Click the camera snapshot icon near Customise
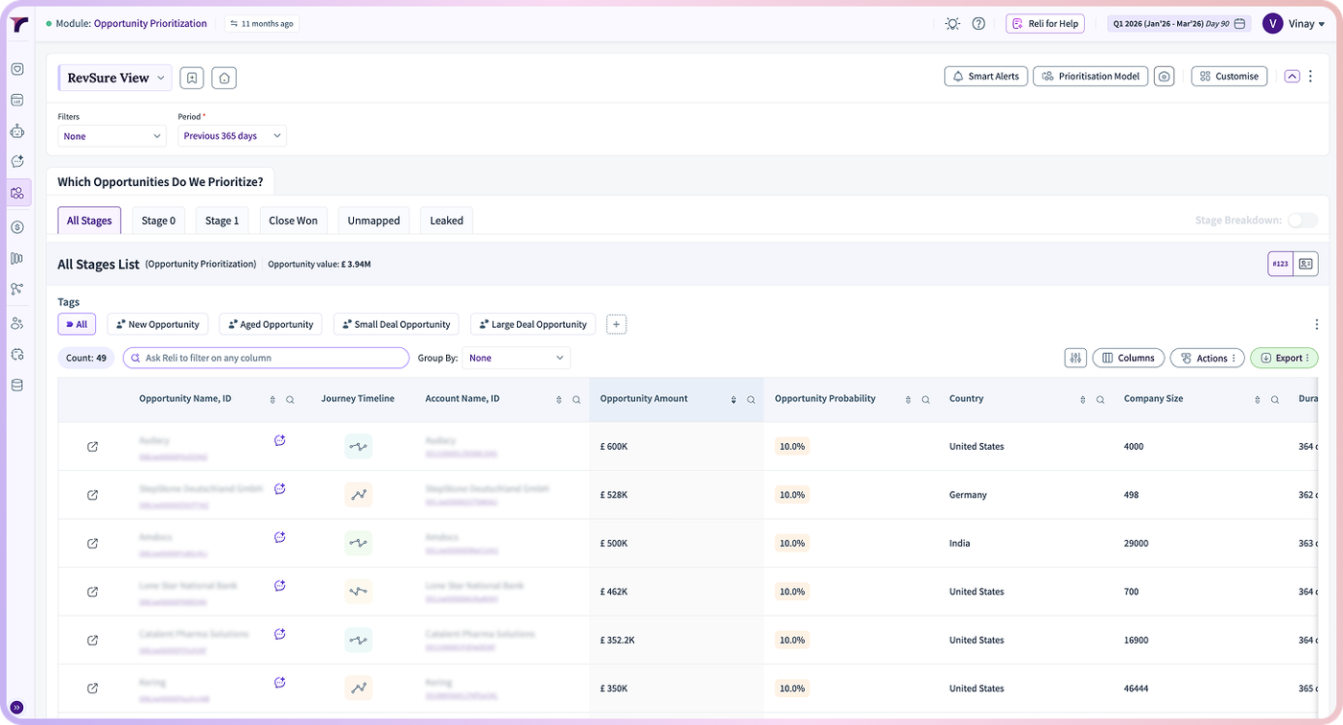 coord(1164,77)
